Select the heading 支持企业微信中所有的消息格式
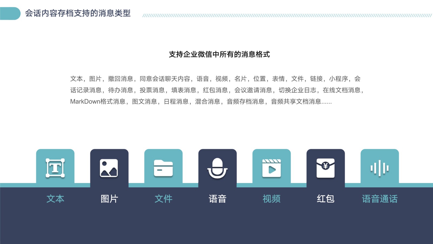The height and width of the screenshot is (244, 433). pyautogui.click(x=219, y=54)
